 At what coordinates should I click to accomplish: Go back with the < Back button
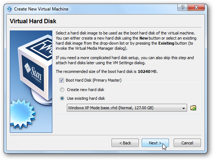[x=125, y=143]
